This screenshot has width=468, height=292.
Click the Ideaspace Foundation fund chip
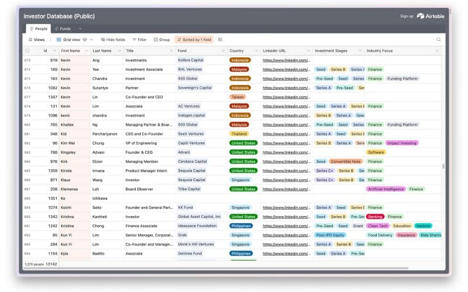[197, 226]
